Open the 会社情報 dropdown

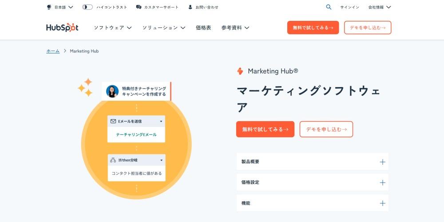(x=380, y=7)
